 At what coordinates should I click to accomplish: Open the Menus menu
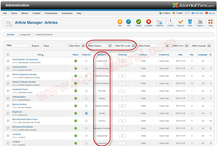point(25,13)
